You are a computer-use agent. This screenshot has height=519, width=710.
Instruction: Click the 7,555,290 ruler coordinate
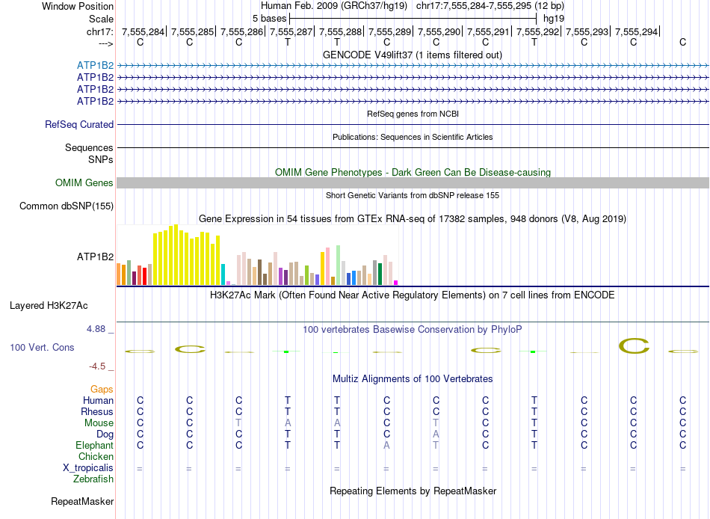[439, 31]
